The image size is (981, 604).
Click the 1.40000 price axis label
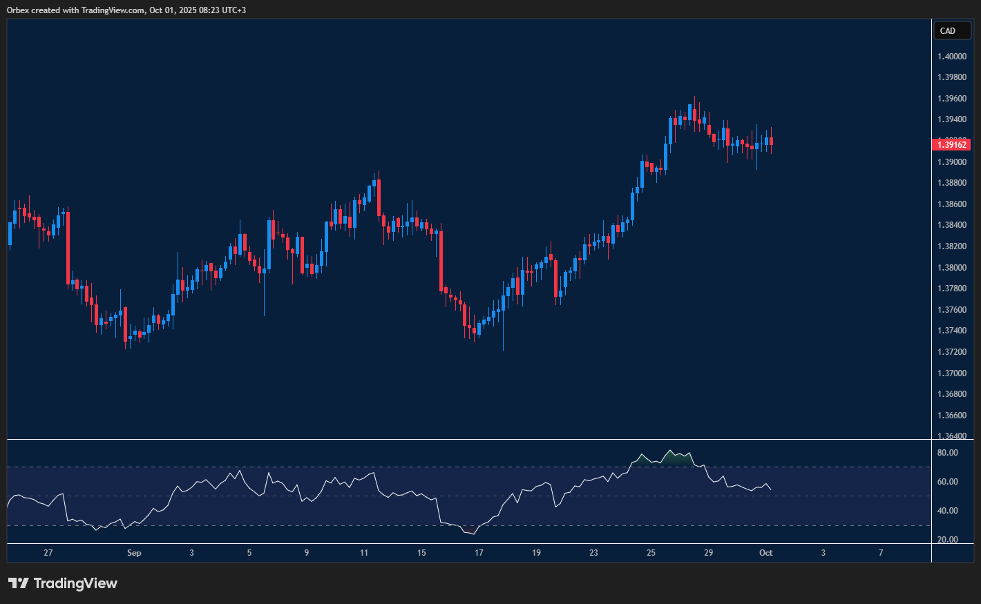951,57
